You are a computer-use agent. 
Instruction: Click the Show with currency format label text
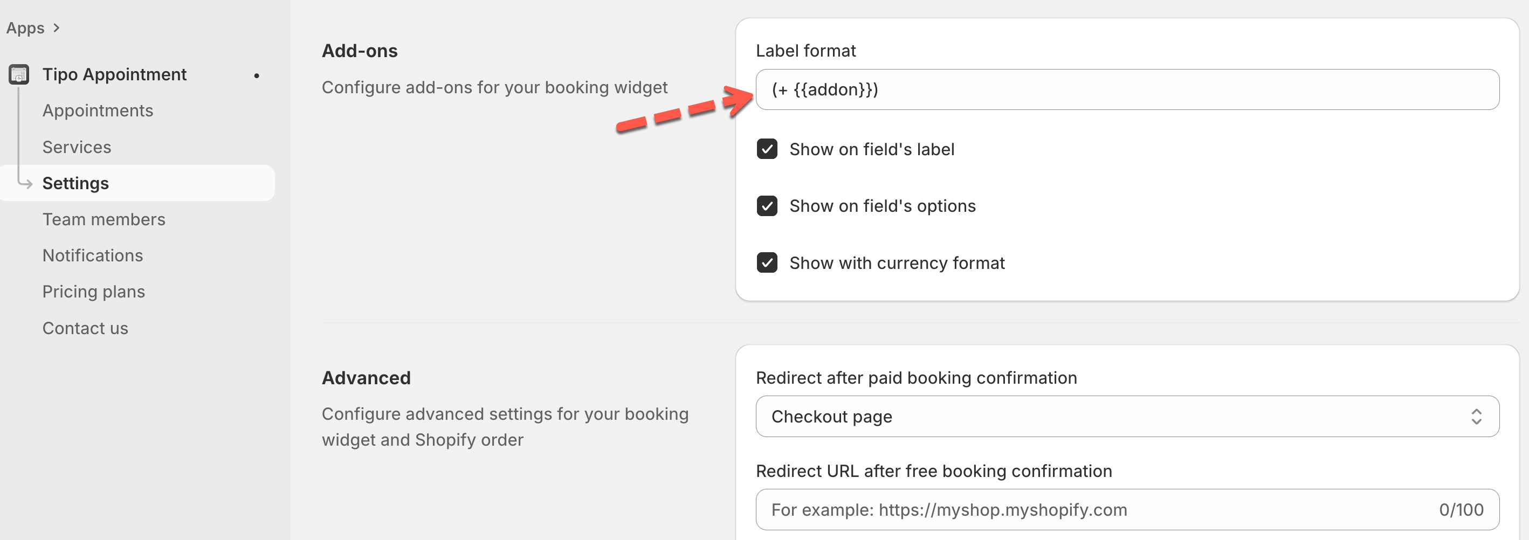pyautogui.click(x=896, y=263)
